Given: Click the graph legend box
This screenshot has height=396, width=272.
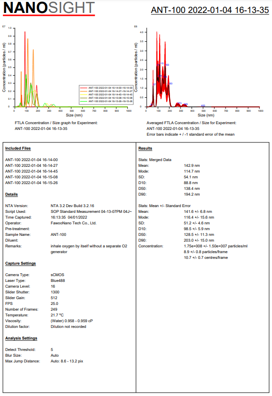Looking at the screenshot, I should pyautogui.click(x=106, y=94).
